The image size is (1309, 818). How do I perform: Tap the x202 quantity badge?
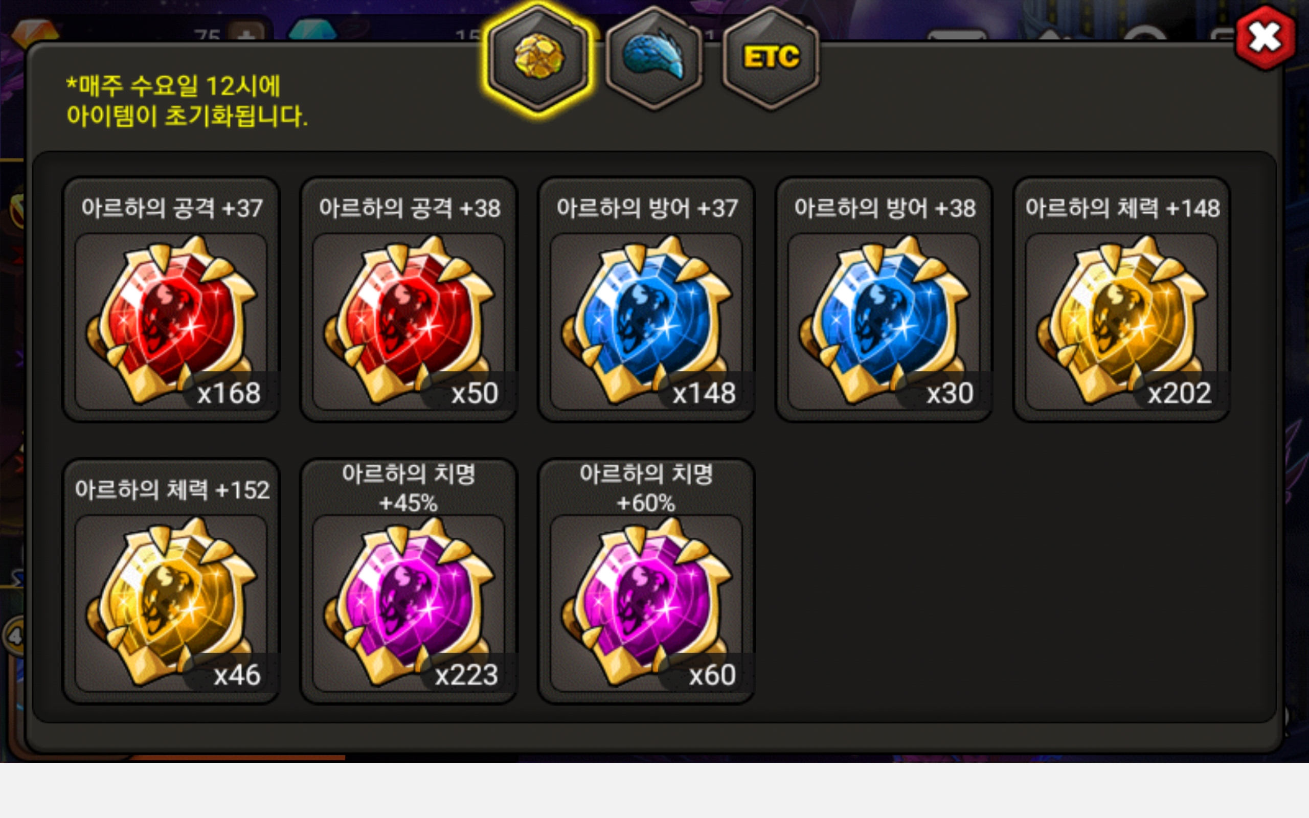[1180, 393]
